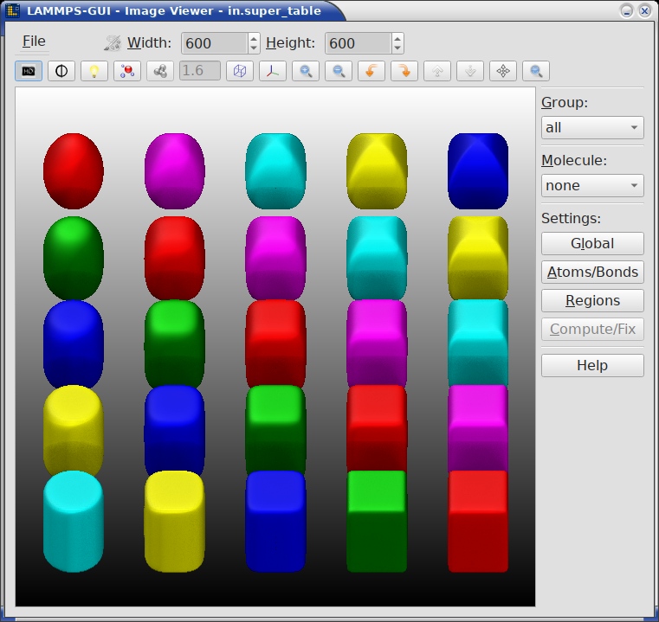The image size is (659, 622).
Task: Open the File menu
Action: point(34,42)
